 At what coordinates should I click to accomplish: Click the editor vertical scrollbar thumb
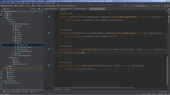[x=167, y=70]
